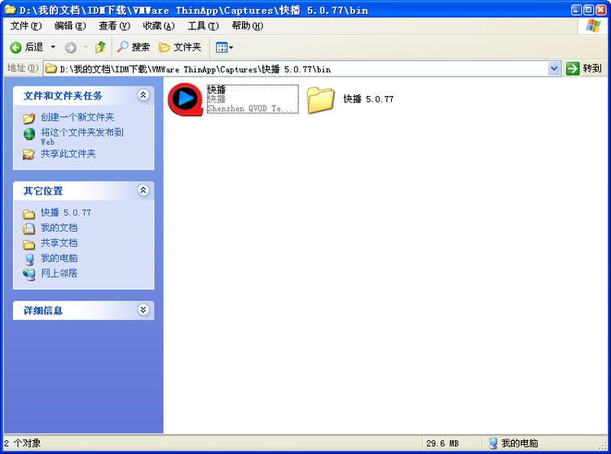Image resolution: width=611 pixels, height=454 pixels.
Task: Open the 快播 application icon
Action: (184, 98)
